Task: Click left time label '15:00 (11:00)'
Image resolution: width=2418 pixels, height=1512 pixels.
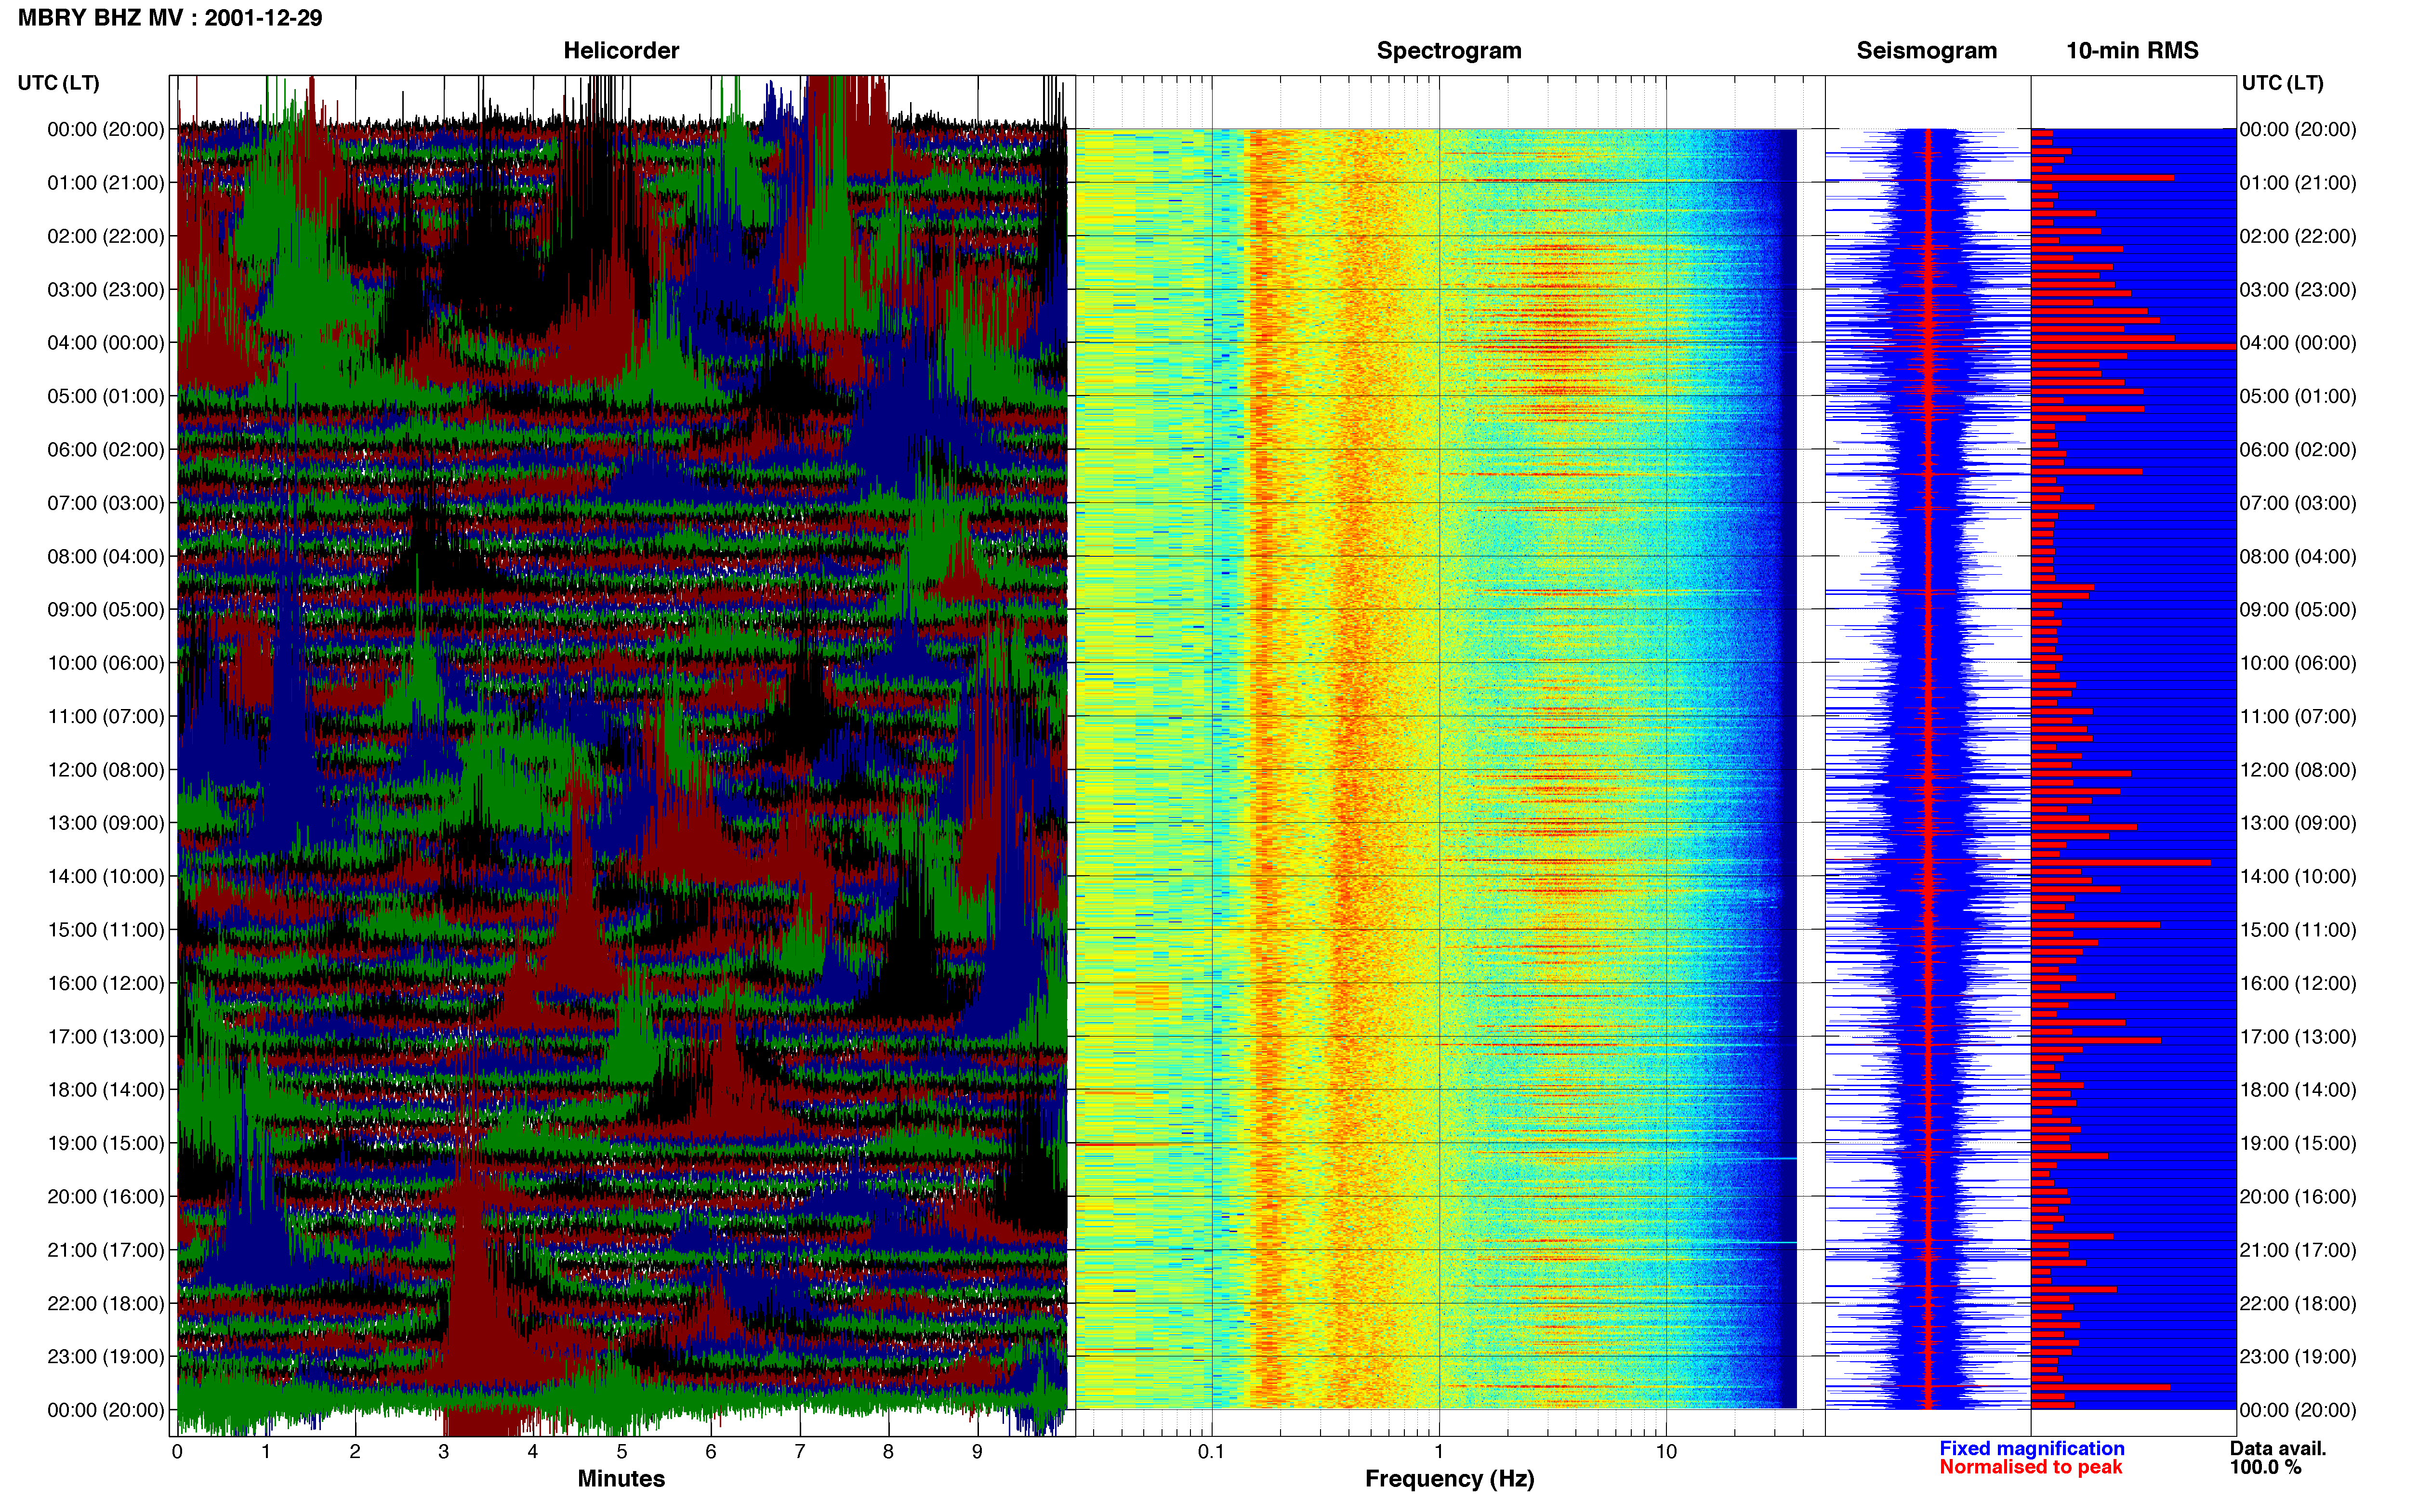Action: point(106,930)
